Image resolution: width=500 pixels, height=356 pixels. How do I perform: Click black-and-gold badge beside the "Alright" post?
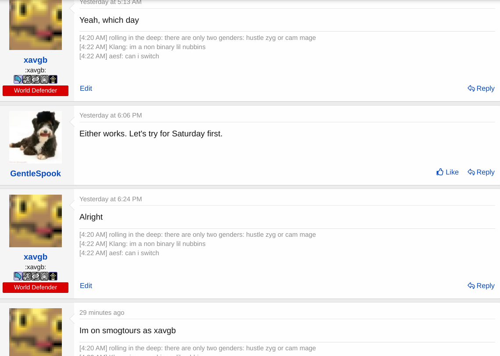[53, 276]
